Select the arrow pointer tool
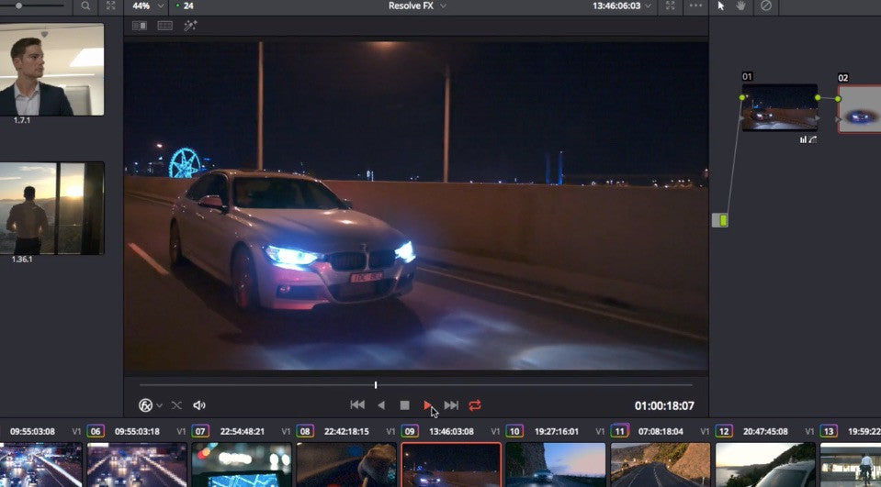Viewport: 881px width, 487px height. tap(721, 6)
